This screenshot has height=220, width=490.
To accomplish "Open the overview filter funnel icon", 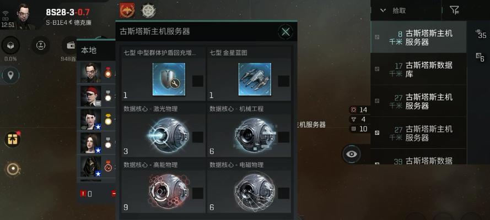I will pyautogui.click(x=454, y=10).
